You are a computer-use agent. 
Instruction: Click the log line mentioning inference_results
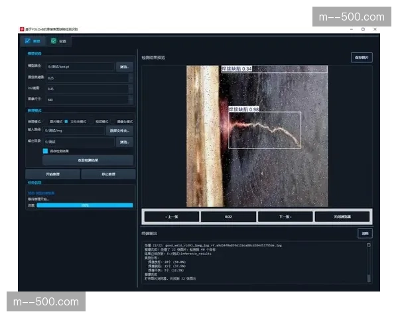(x=178, y=254)
